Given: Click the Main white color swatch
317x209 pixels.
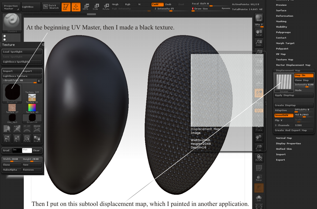Looking at the screenshot, I should click(x=27, y=150).
